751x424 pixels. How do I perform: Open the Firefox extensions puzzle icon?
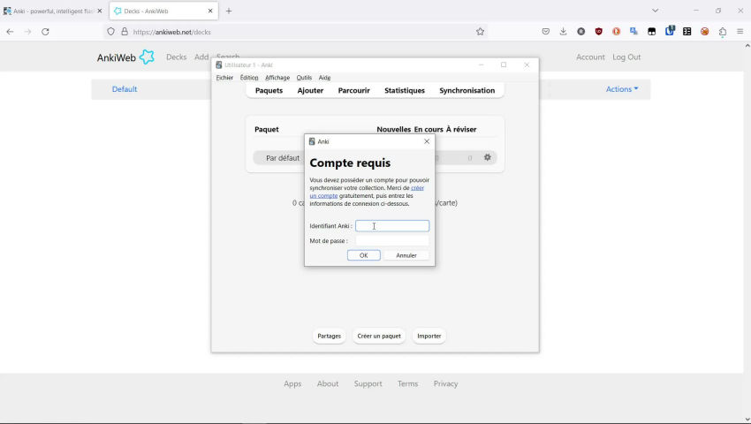coord(722,31)
